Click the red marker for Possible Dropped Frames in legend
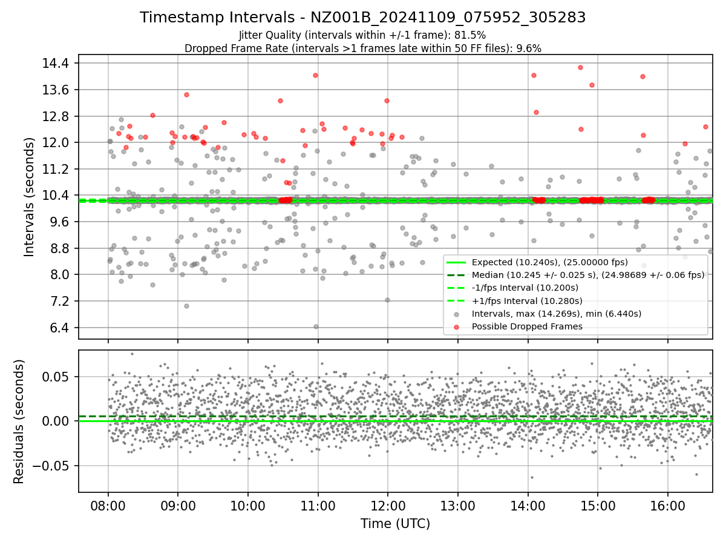This screenshot has width=726, height=545. (456, 327)
